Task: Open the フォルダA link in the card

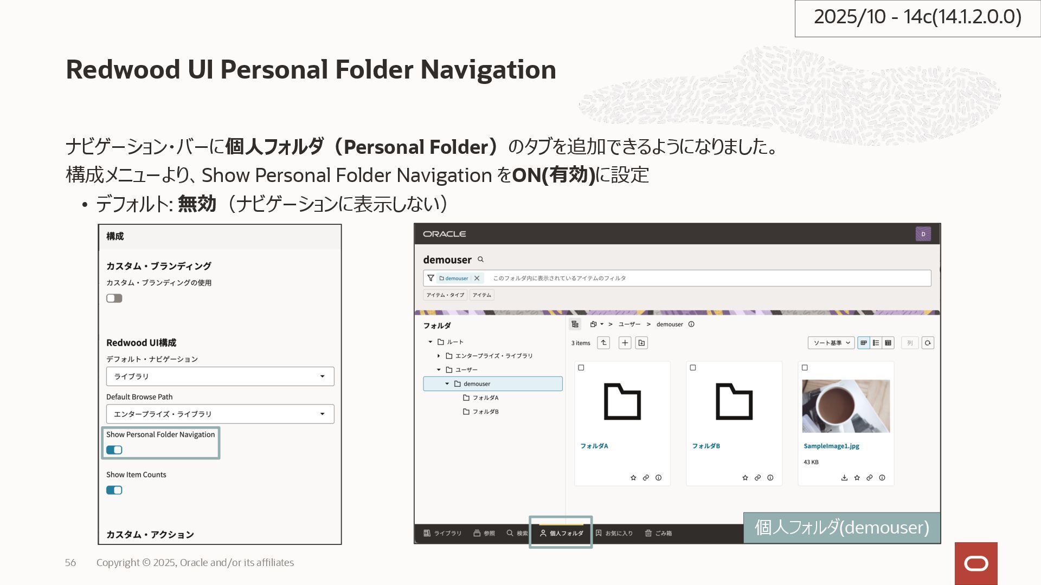Action: tap(594, 446)
